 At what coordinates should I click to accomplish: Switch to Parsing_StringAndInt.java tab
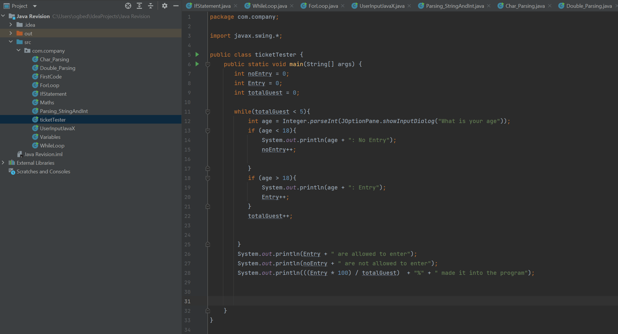click(455, 6)
